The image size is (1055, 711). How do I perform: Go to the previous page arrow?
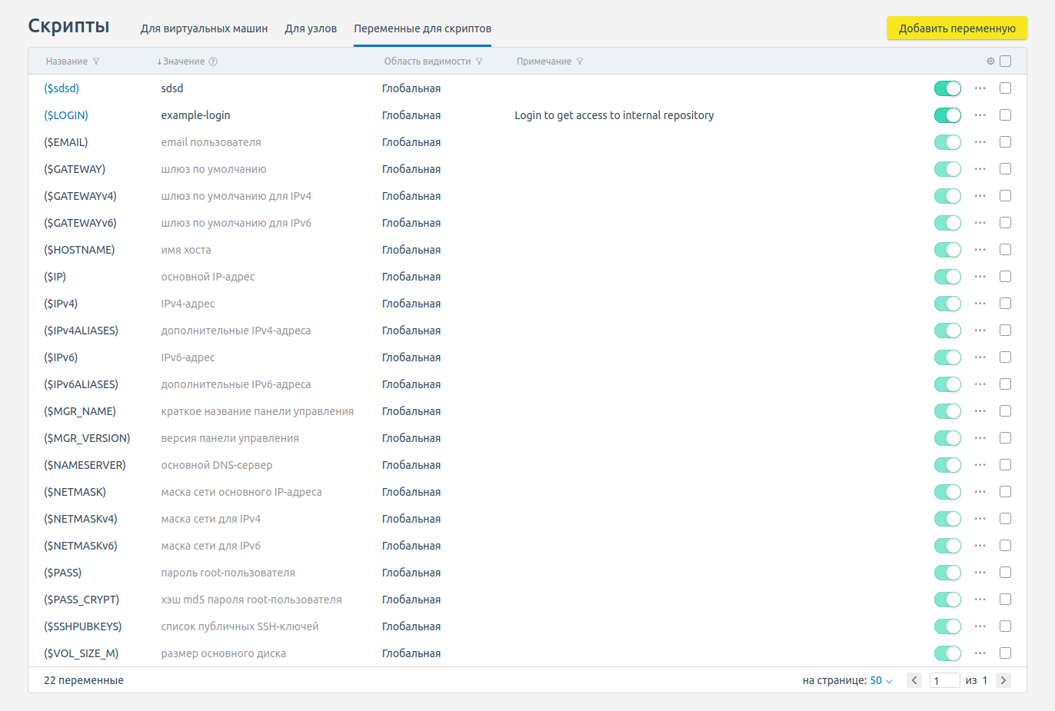pyautogui.click(x=914, y=680)
